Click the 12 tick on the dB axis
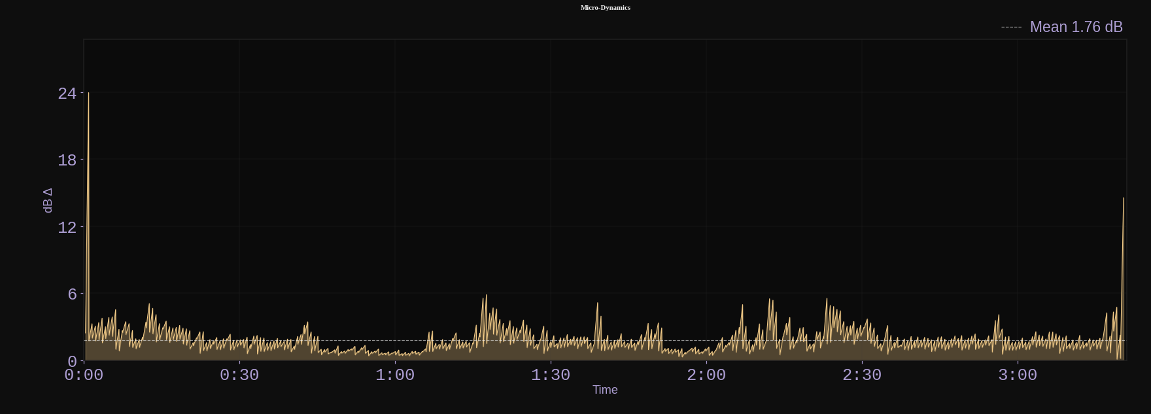Screen dimensions: 1151x414 67,228
